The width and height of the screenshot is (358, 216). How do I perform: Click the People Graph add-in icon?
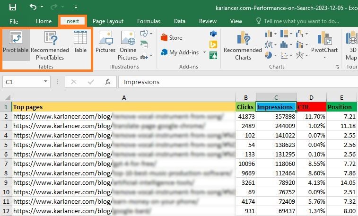(x=213, y=55)
